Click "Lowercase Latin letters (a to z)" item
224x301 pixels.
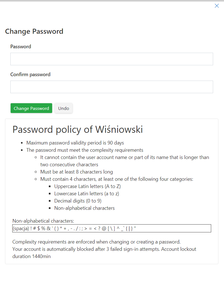click(86, 194)
